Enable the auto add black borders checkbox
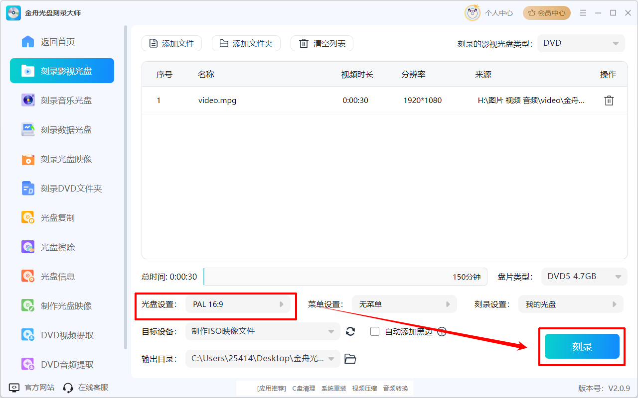This screenshot has height=398, width=638. [x=375, y=331]
